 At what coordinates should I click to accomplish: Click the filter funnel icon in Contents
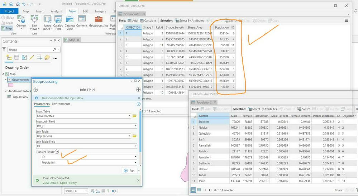pyautogui.click(x=4, y=49)
